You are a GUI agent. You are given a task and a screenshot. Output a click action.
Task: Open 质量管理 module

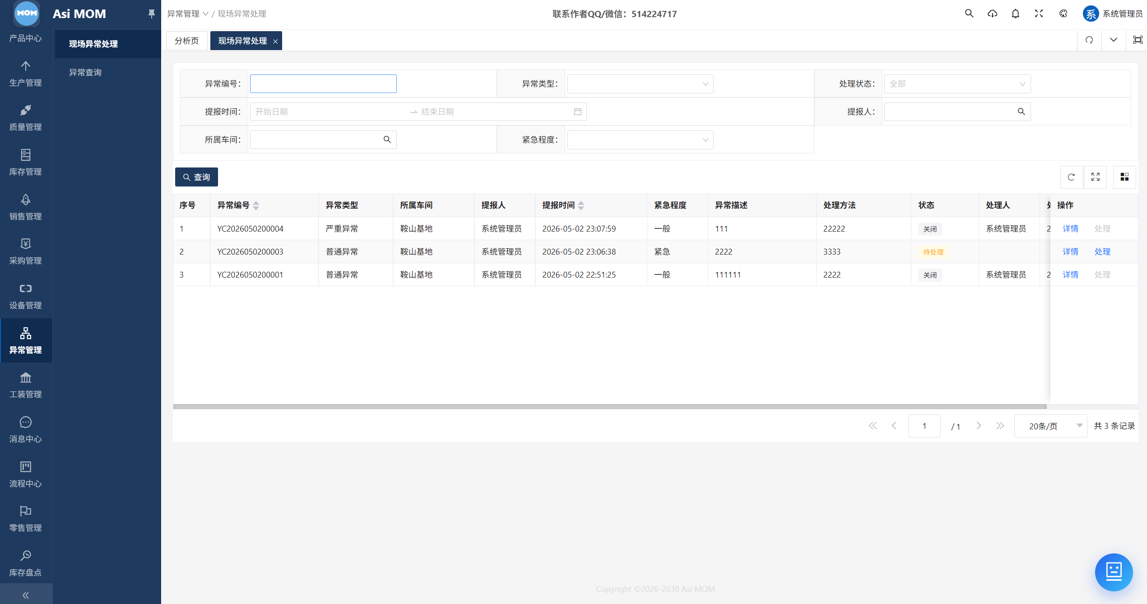pyautogui.click(x=26, y=118)
